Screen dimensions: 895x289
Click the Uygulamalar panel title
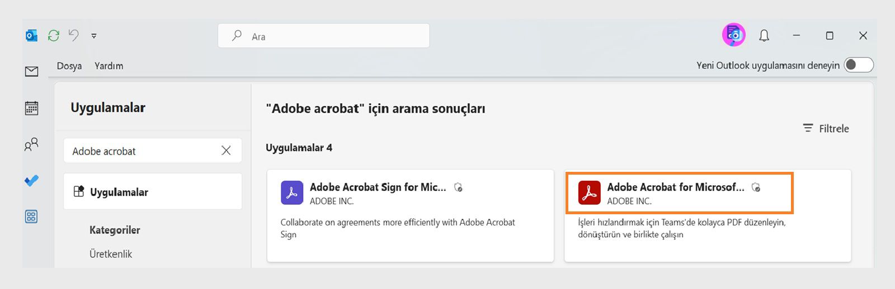[x=108, y=108]
